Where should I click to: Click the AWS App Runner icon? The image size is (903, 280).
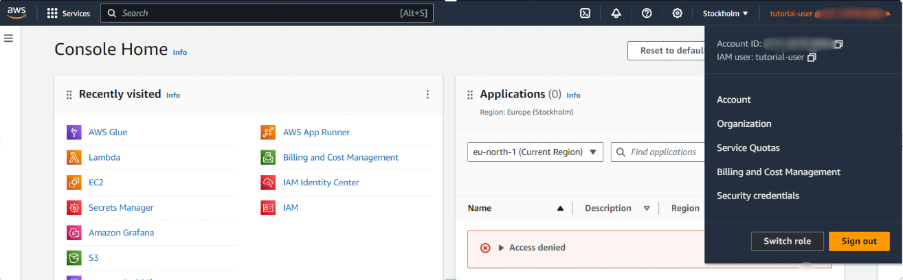tap(268, 132)
